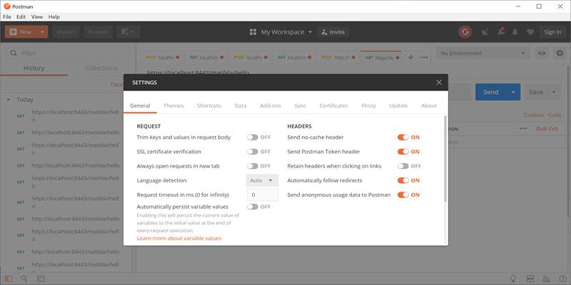Screen dimensions: 571x285
Task: Open Learn more about variable values link
Action: point(179,238)
